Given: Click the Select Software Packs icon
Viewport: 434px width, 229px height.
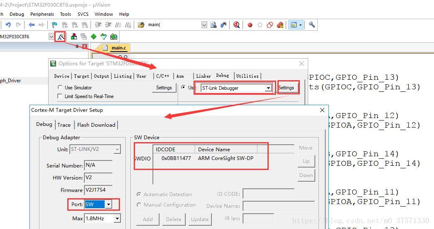Looking at the screenshot, I should (x=104, y=37).
